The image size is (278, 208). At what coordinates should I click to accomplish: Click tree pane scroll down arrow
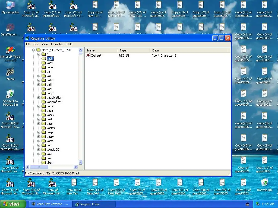(80, 162)
